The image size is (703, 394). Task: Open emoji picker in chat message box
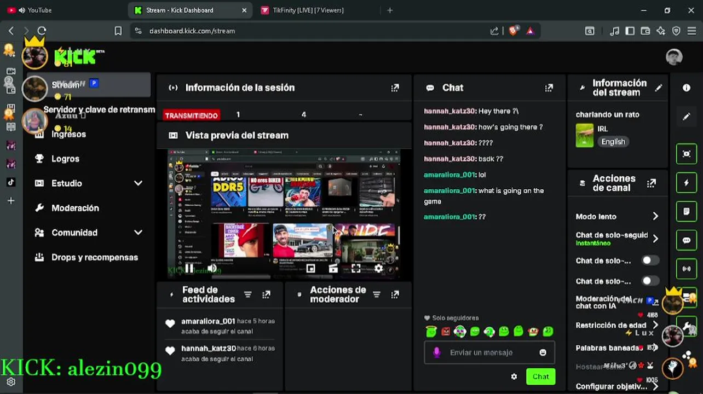tap(543, 352)
